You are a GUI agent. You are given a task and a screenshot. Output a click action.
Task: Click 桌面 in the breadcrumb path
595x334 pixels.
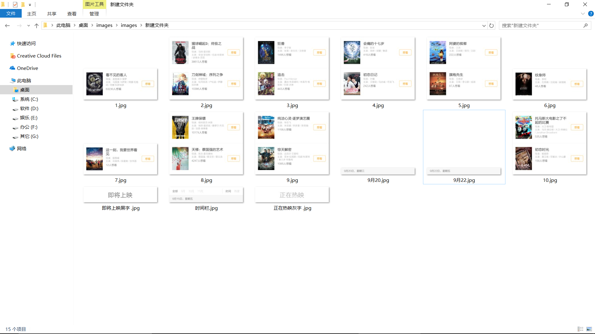(x=83, y=25)
